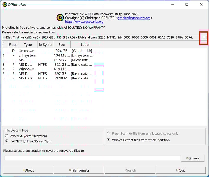
Task: Maximize the QPhotoRec window
Action: [x=187, y=4]
